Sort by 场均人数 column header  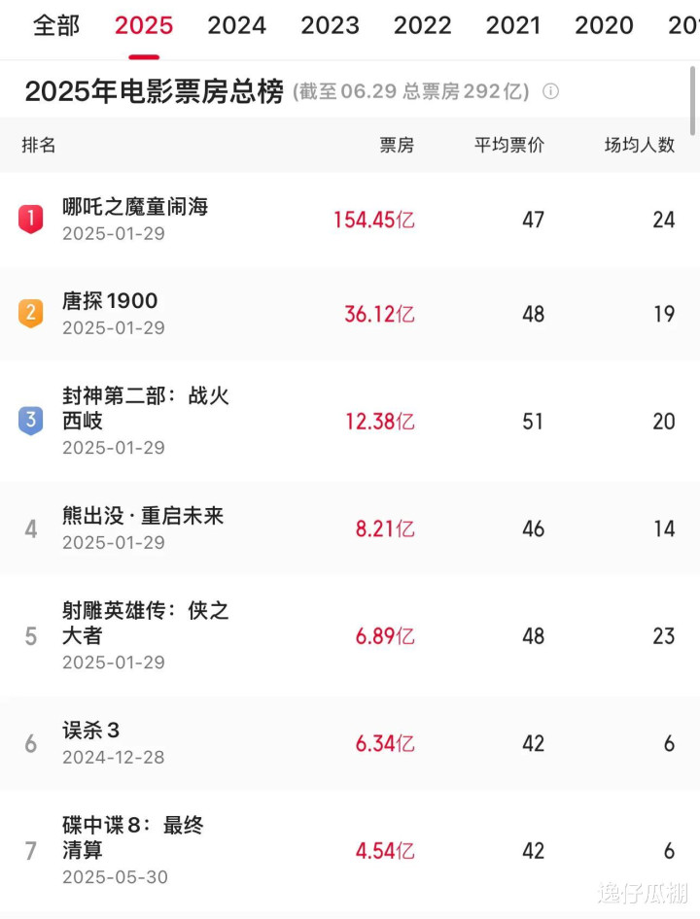coord(640,145)
